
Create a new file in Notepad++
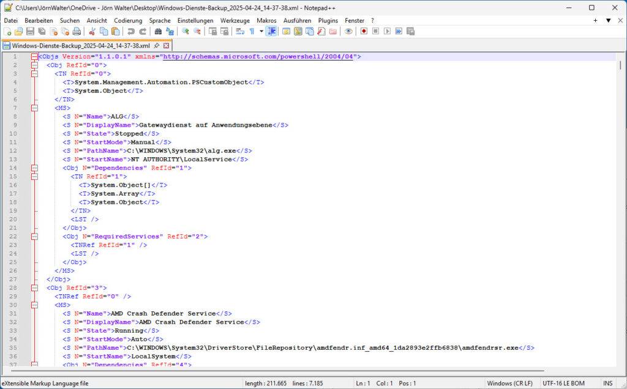[8, 31]
